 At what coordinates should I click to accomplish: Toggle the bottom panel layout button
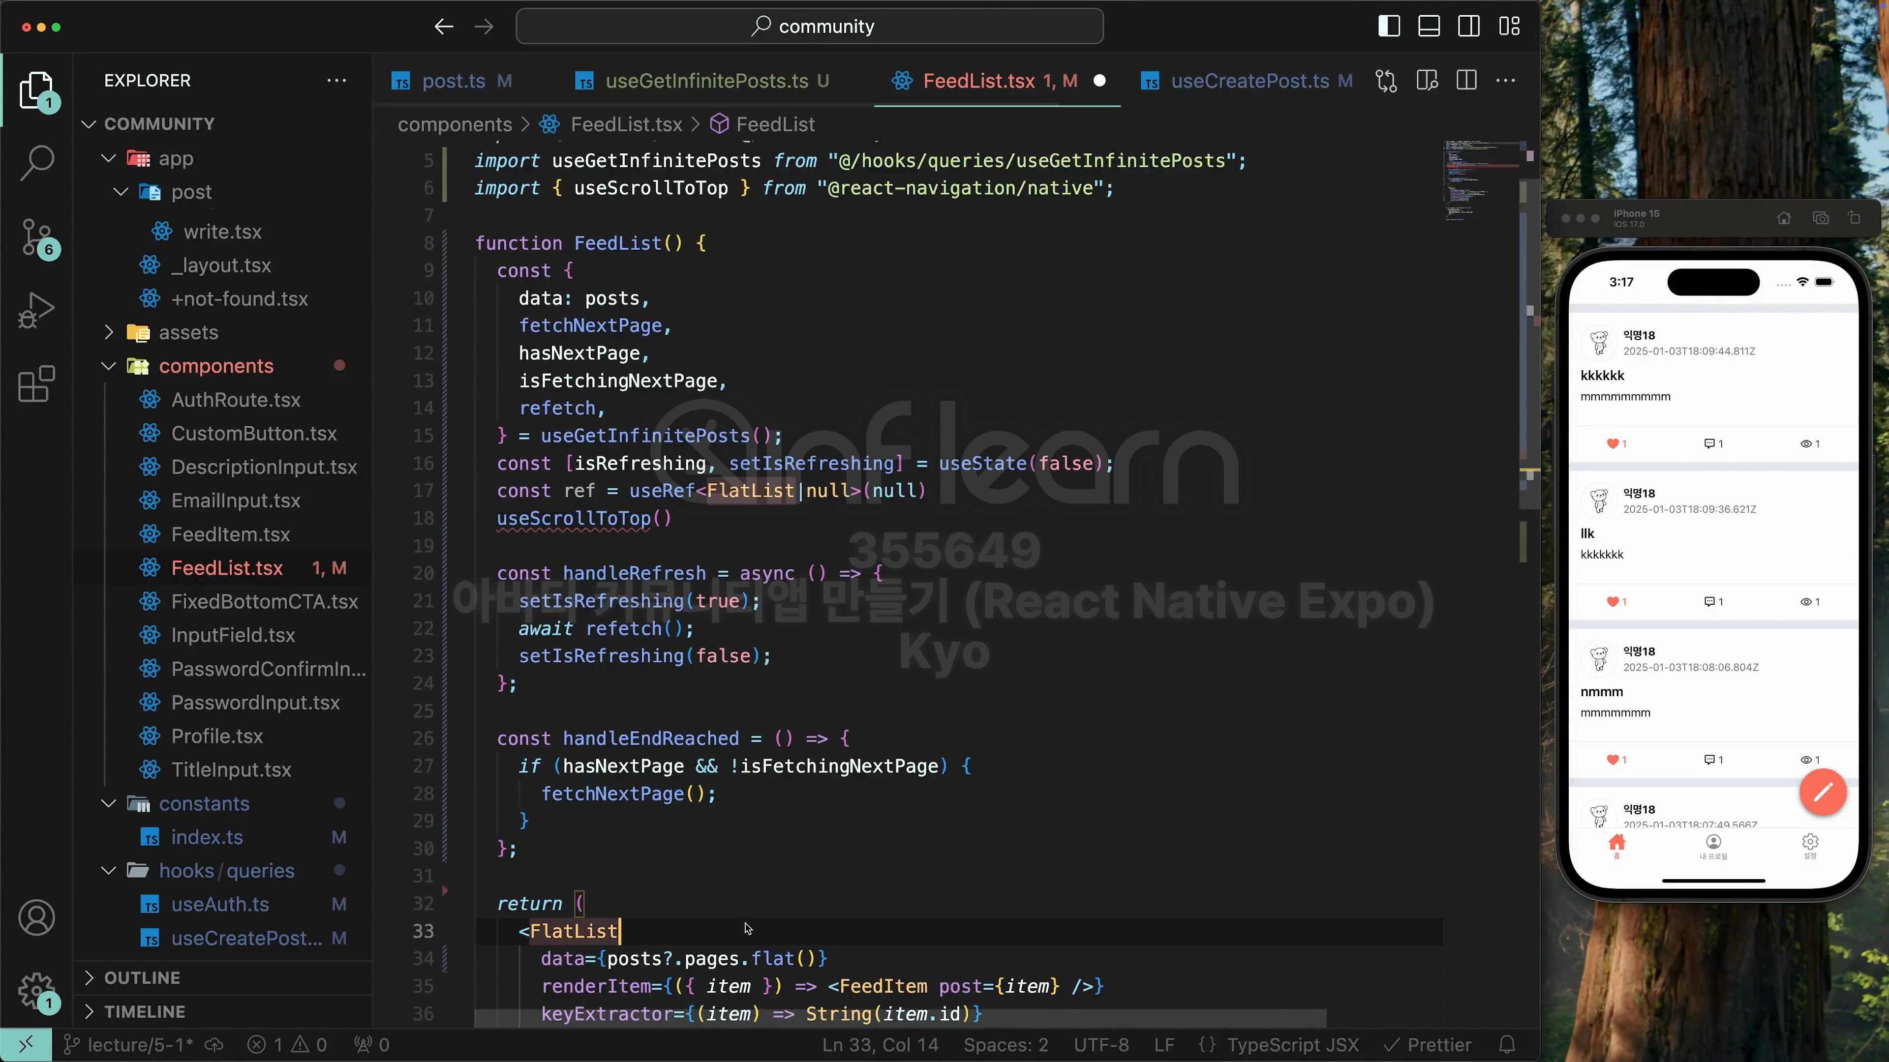[x=1429, y=27]
